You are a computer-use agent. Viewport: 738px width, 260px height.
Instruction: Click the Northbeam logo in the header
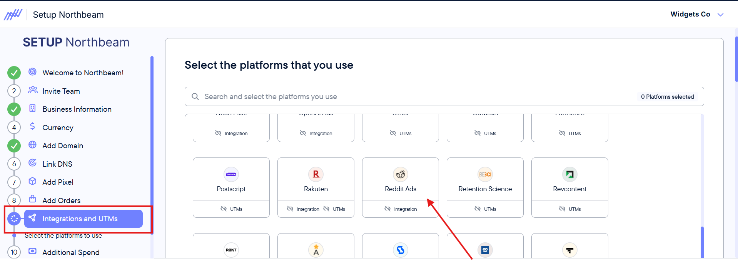tap(13, 15)
